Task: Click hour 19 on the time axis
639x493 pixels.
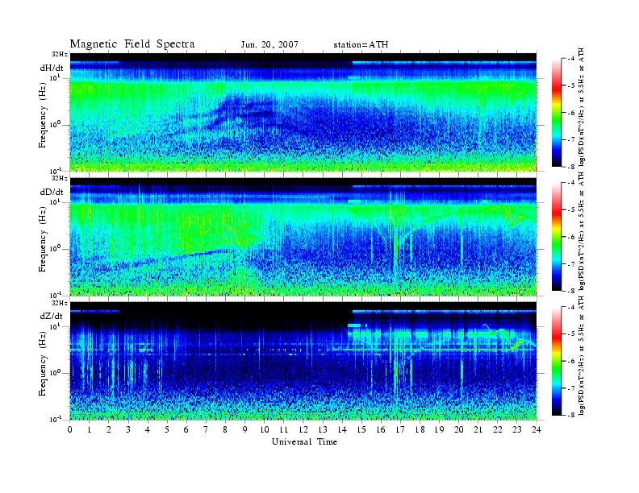Action: coord(439,429)
